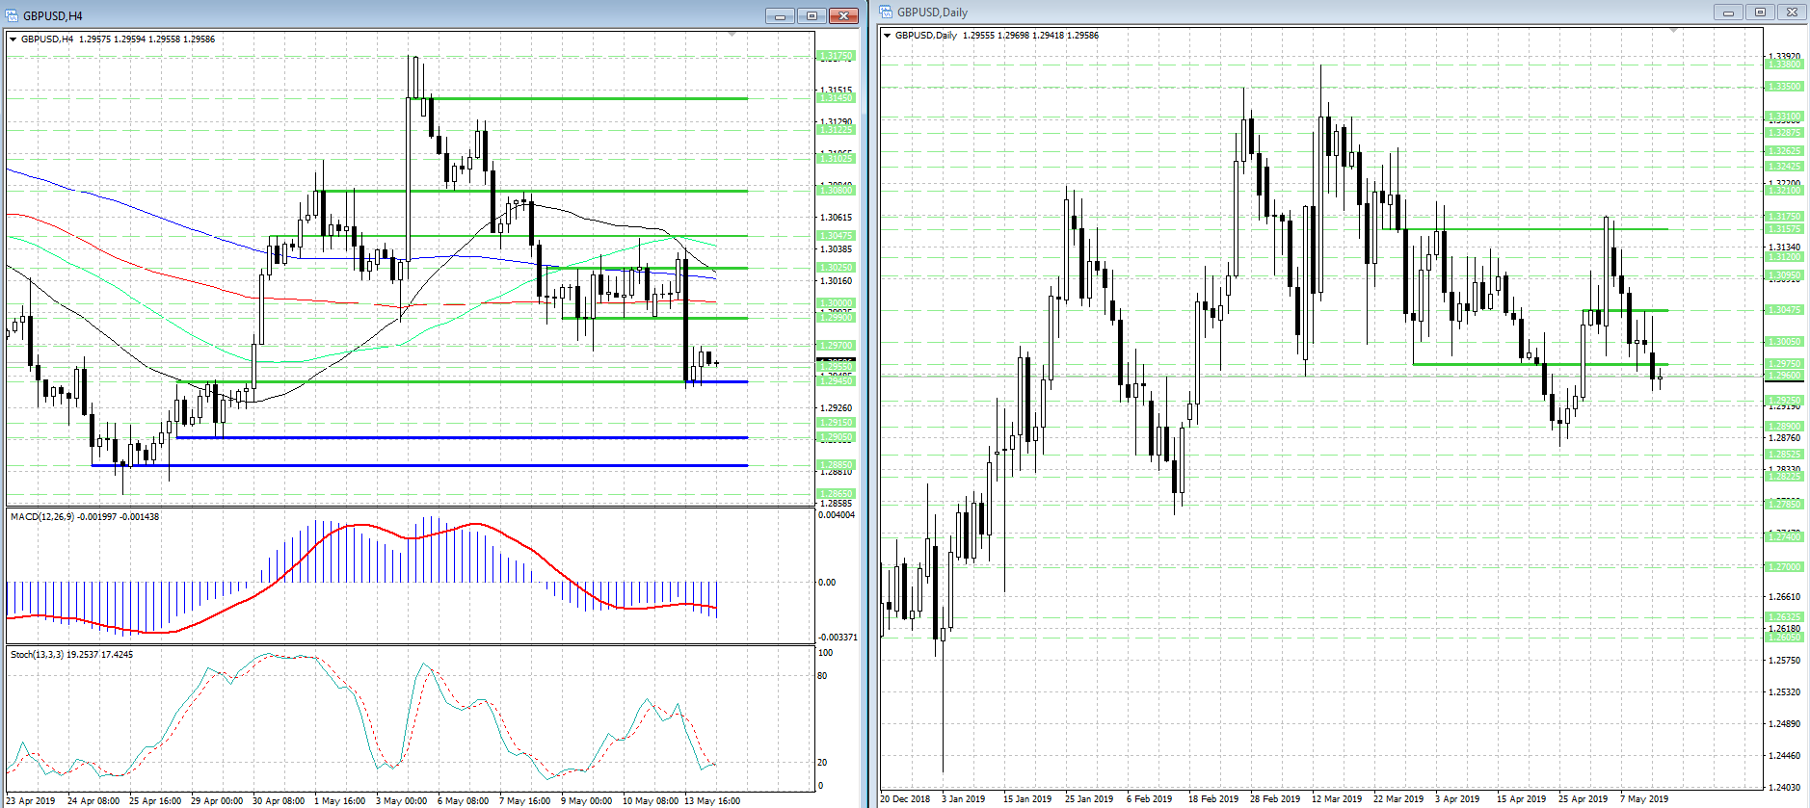Click the 7 May 16:00 time axis label

coord(525,800)
